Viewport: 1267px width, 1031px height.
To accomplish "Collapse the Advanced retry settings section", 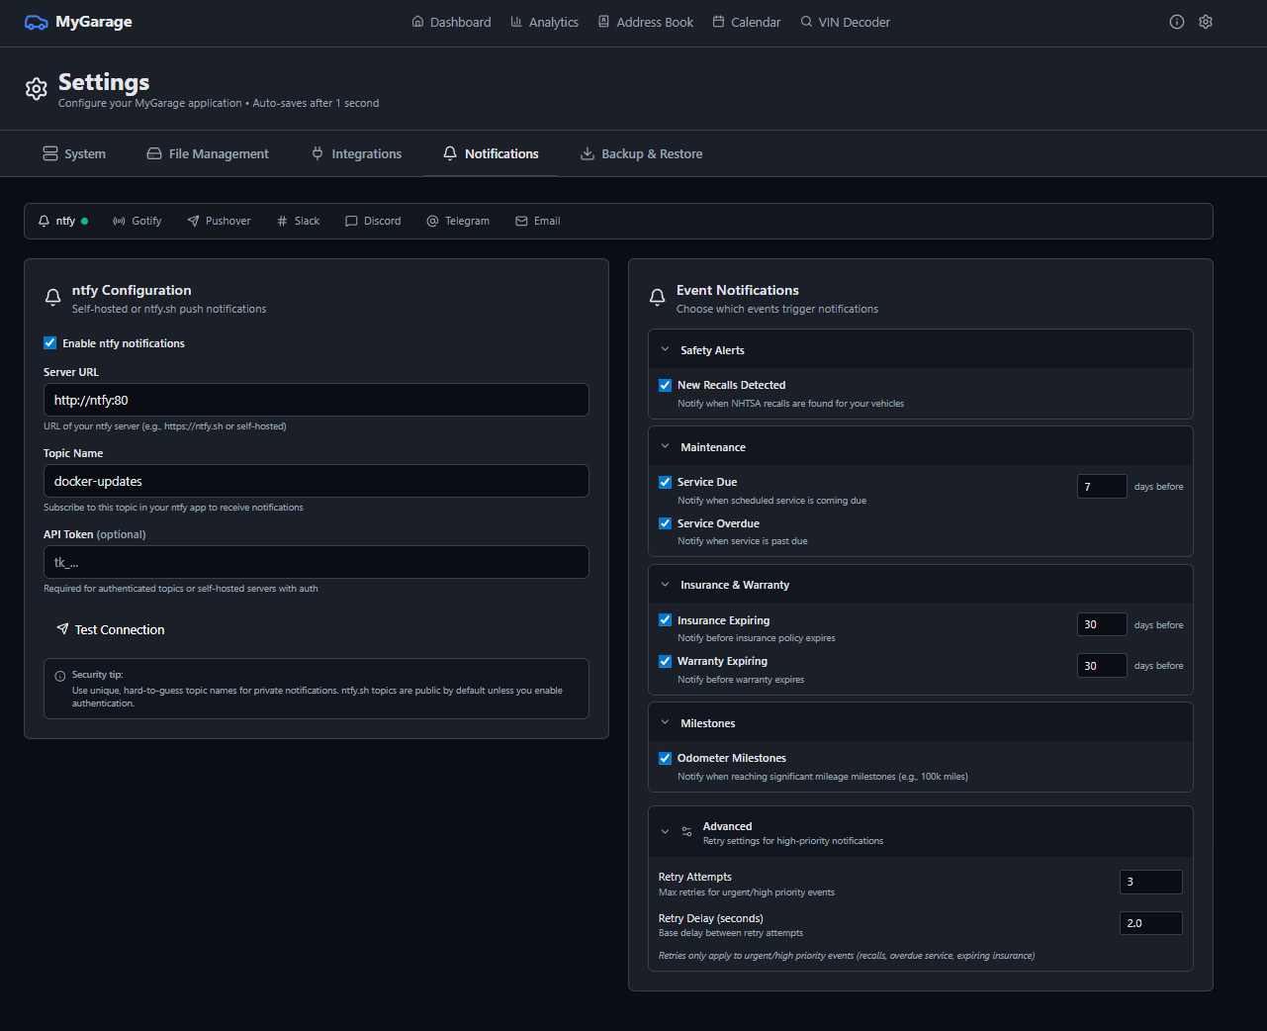I will [666, 832].
